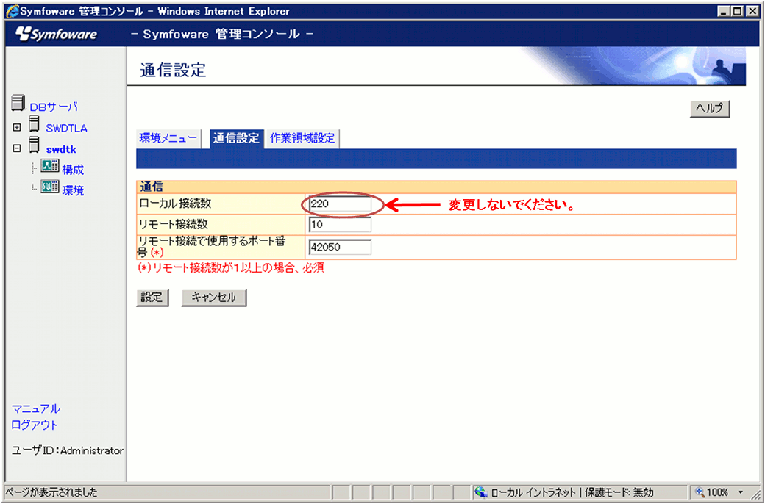The width and height of the screenshot is (765, 504).
Task: Click the Symfoware logo
Action: 56,34
